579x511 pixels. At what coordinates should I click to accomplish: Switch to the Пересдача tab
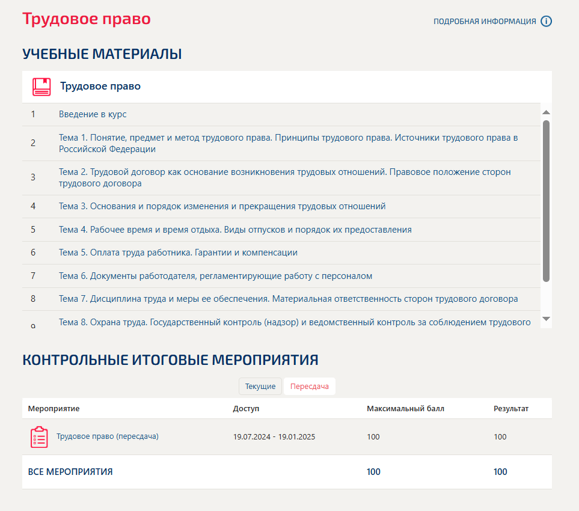(309, 386)
